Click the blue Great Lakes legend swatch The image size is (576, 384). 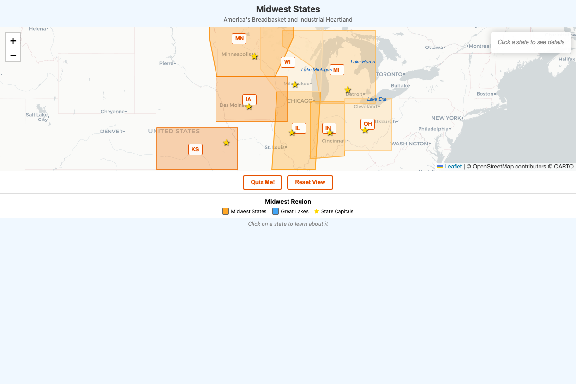click(276, 211)
